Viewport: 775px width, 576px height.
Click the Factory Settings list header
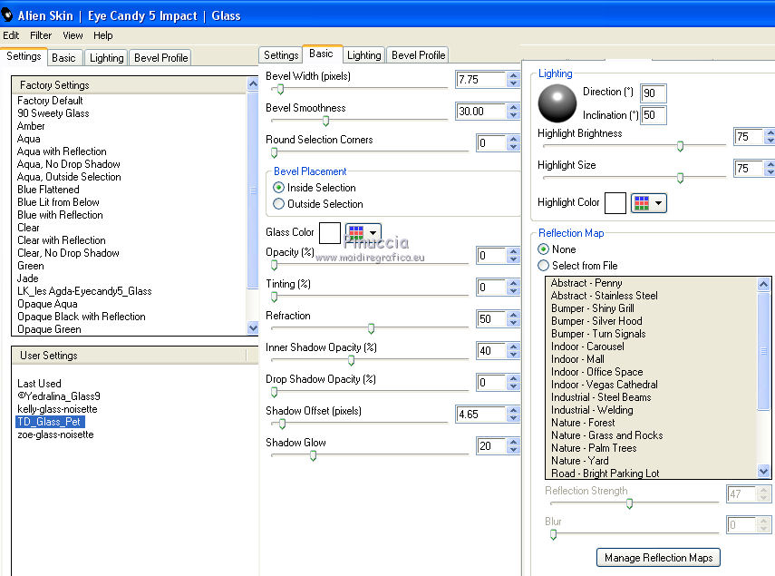(130, 85)
